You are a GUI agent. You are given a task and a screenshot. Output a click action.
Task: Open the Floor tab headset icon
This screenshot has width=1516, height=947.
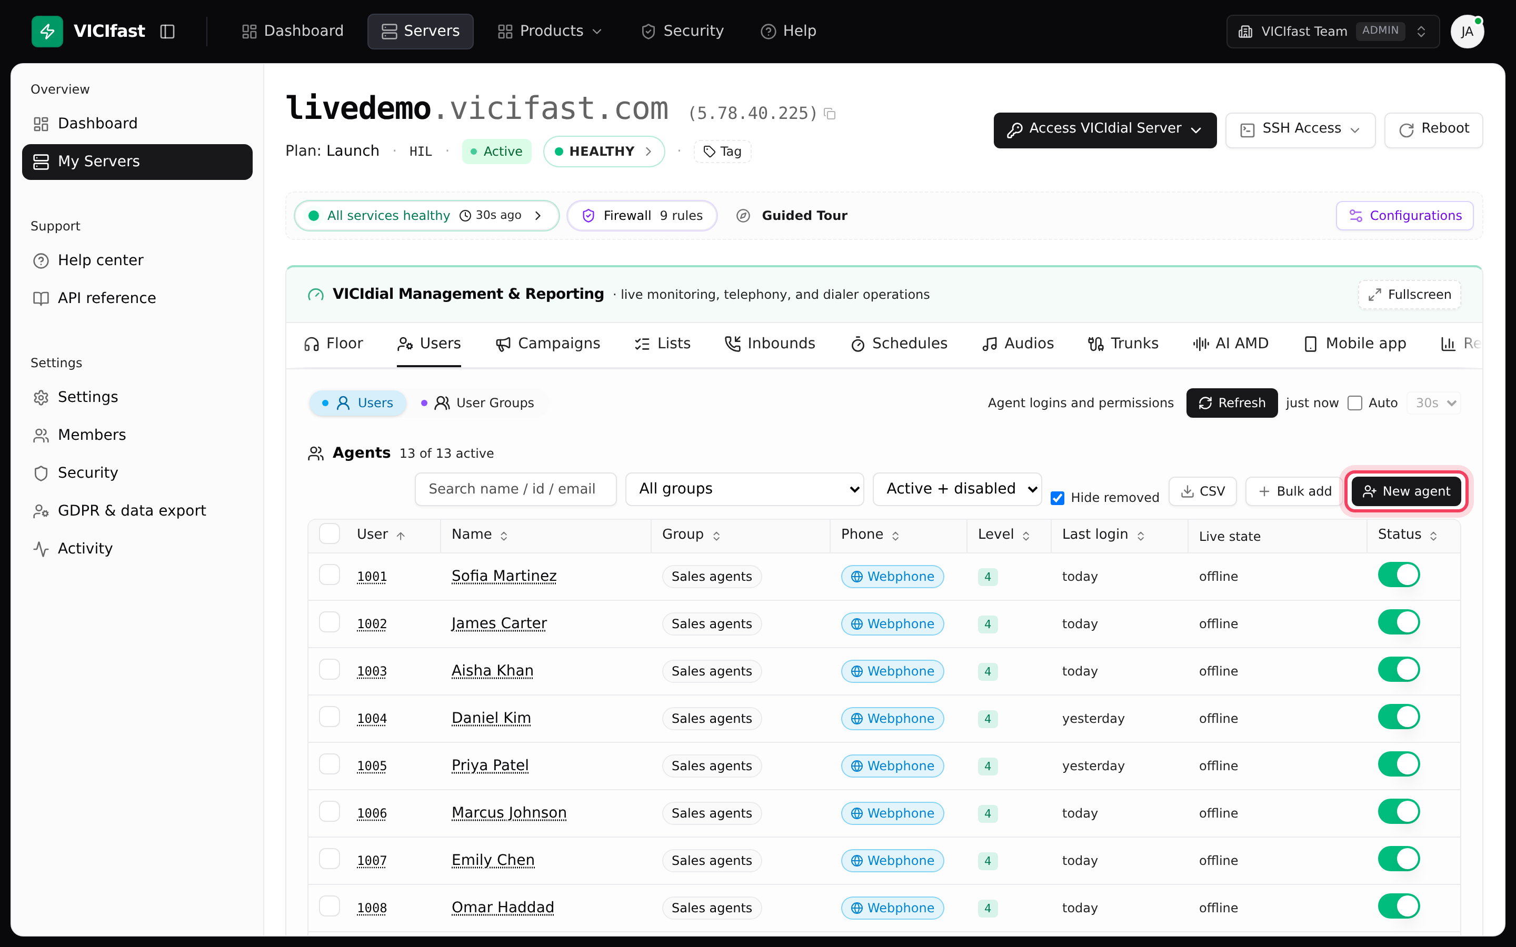(x=311, y=344)
